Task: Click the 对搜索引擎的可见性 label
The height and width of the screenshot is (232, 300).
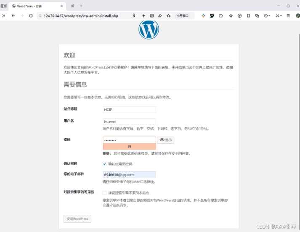Action: pos(79,192)
